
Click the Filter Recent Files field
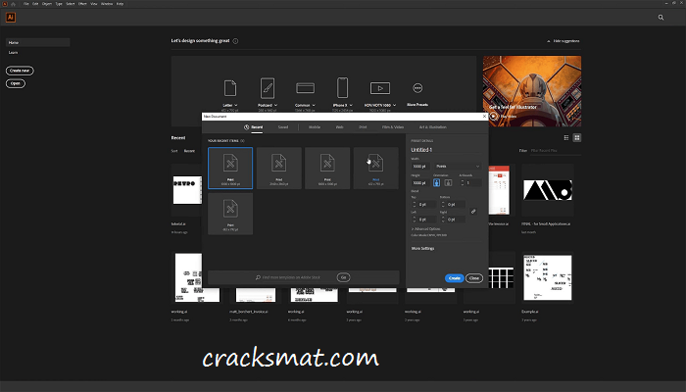[556, 151]
